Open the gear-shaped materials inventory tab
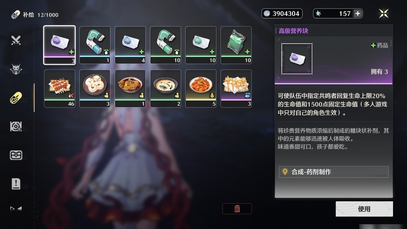Screen dimensions: 407x229 pyautogui.click(x=16, y=127)
